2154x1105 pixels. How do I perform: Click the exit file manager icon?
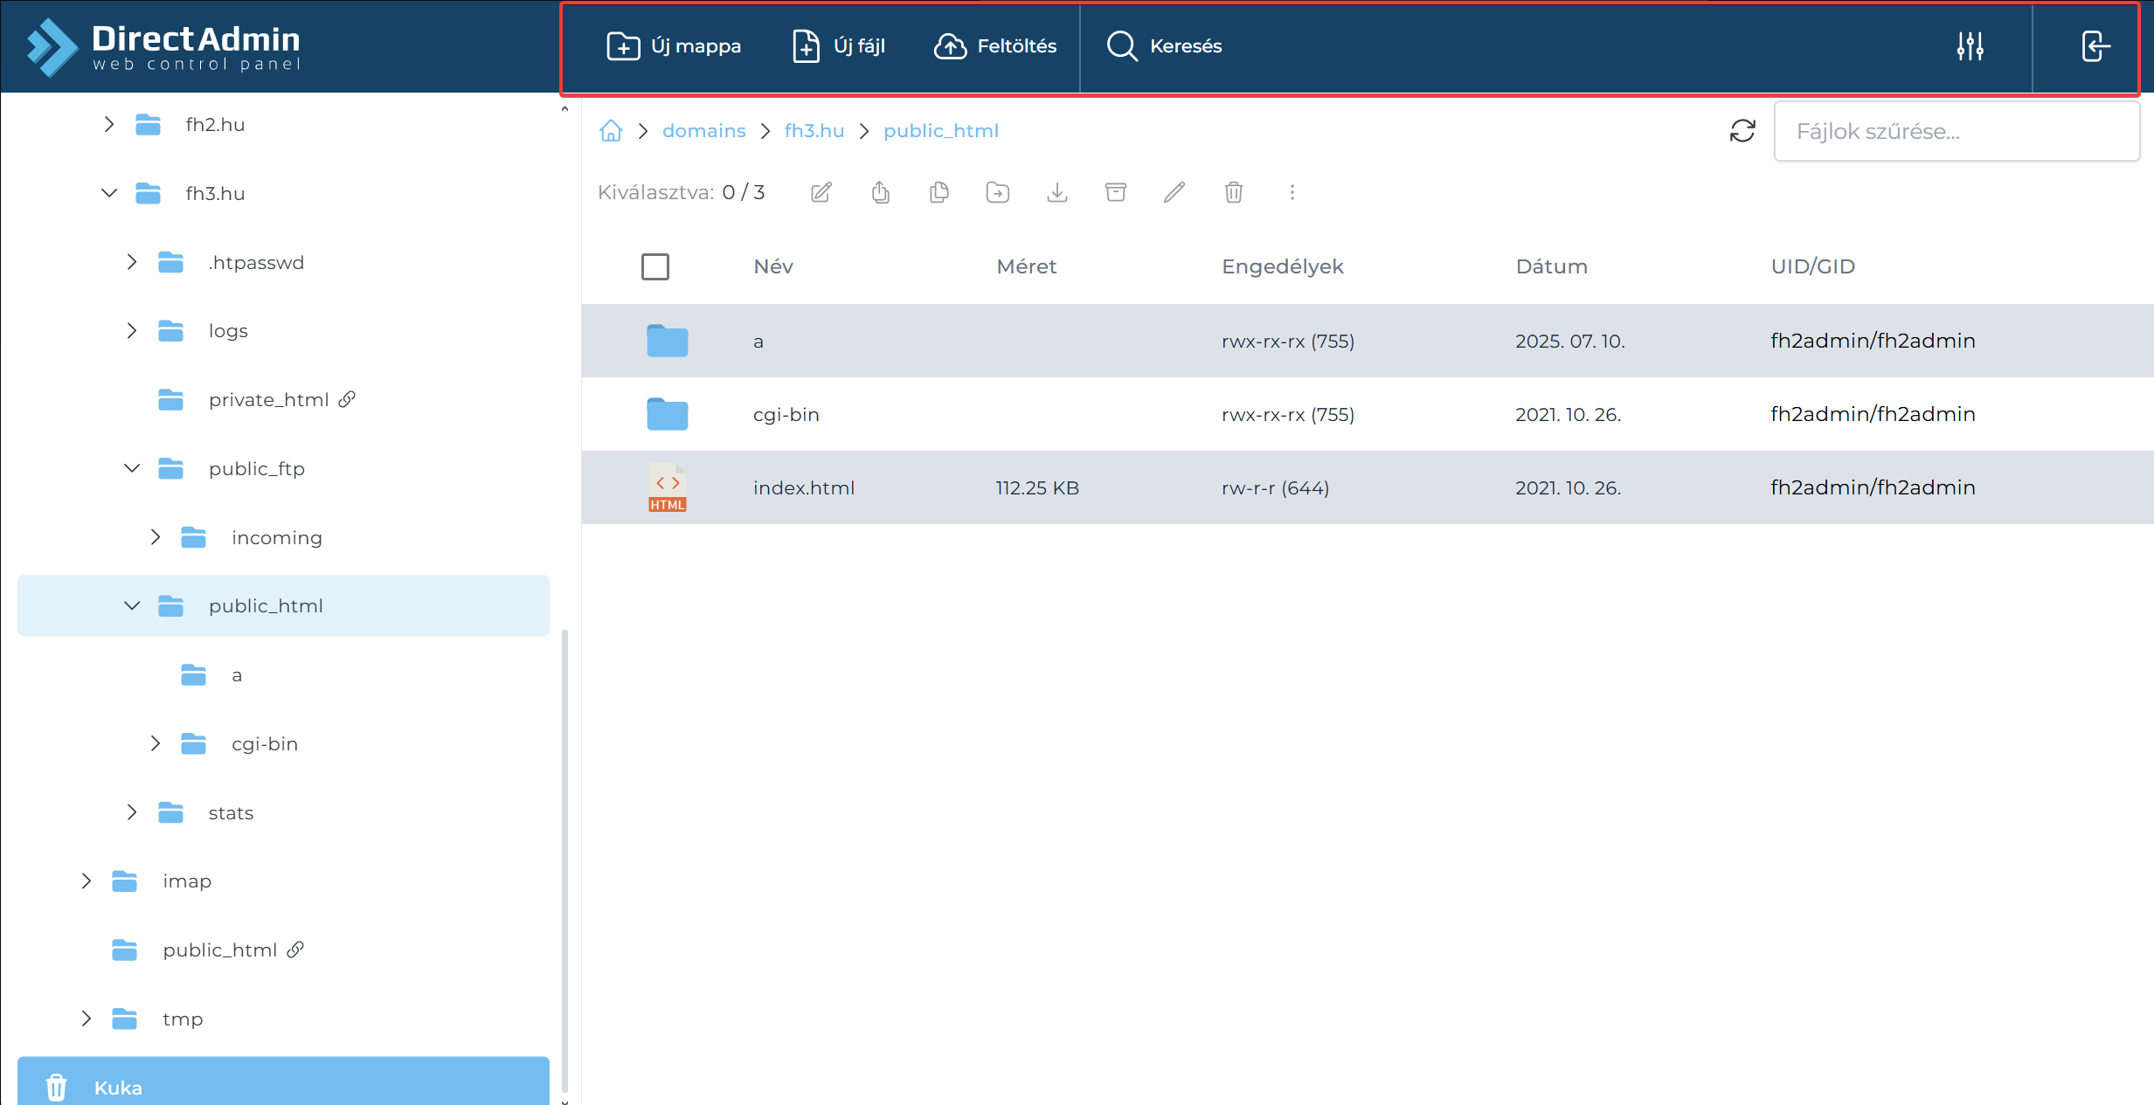[2095, 46]
